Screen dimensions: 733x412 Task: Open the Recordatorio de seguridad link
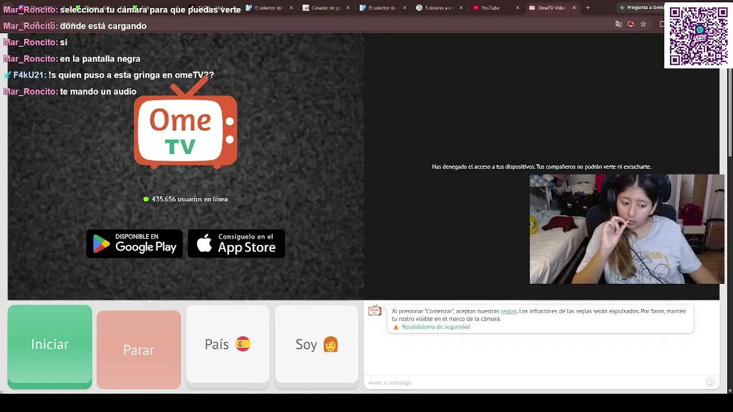tap(436, 327)
